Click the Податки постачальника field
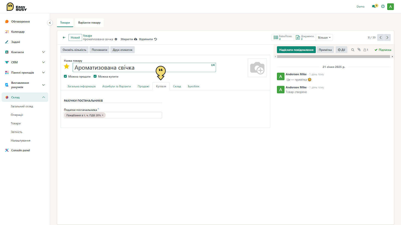The width and height of the screenshot is (401, 225). (113, 115)
